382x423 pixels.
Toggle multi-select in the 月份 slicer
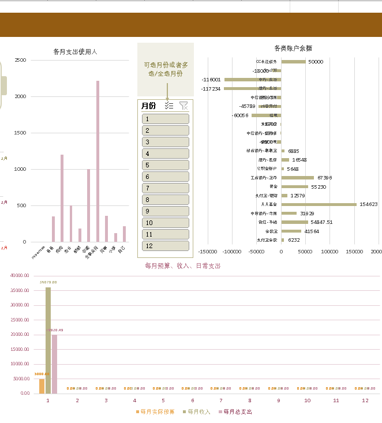coord(168,106)
